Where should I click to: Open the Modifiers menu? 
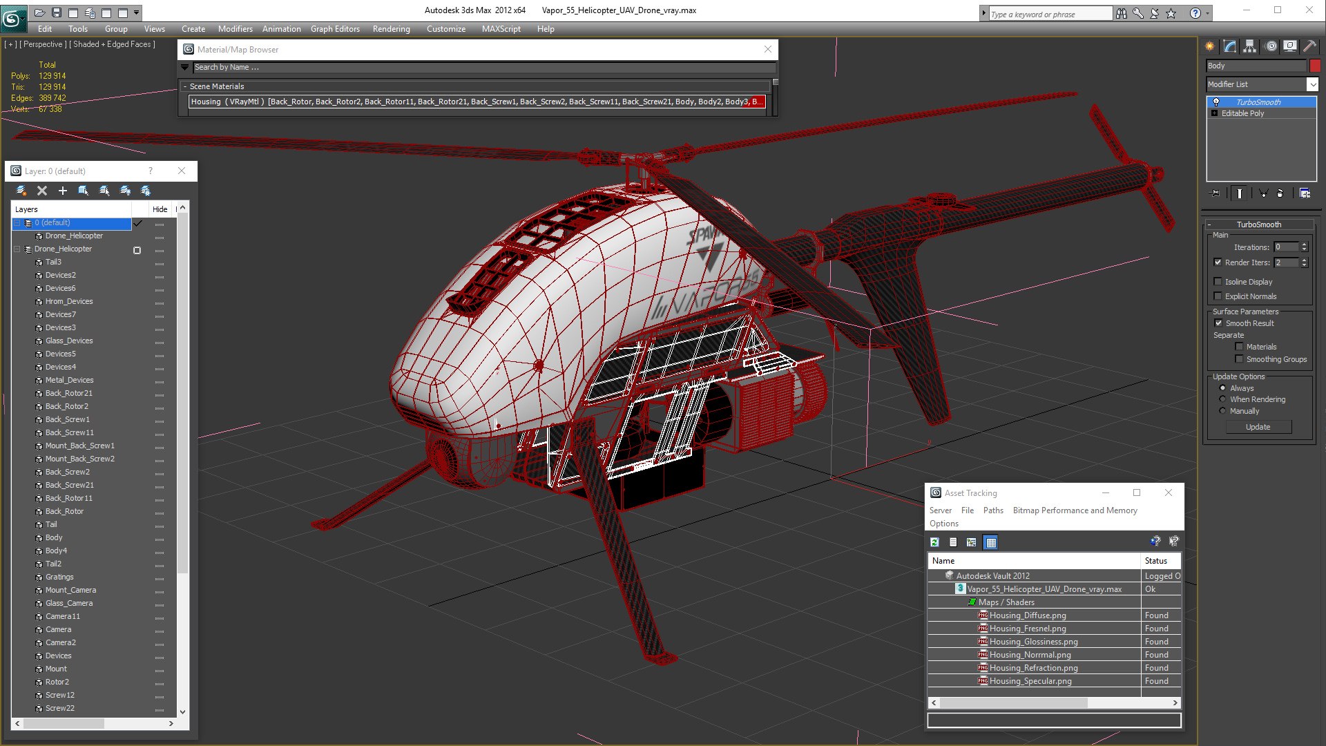(x=235, y=29)
